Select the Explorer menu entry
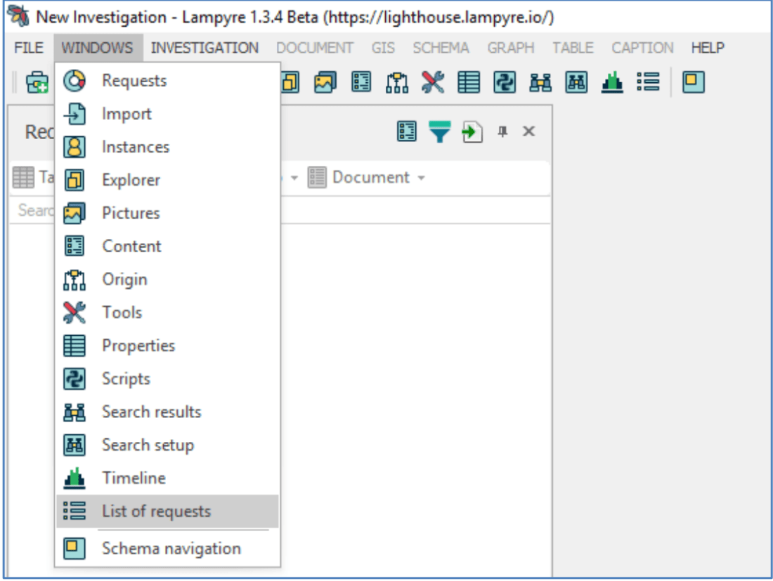 tap(168, 180)
